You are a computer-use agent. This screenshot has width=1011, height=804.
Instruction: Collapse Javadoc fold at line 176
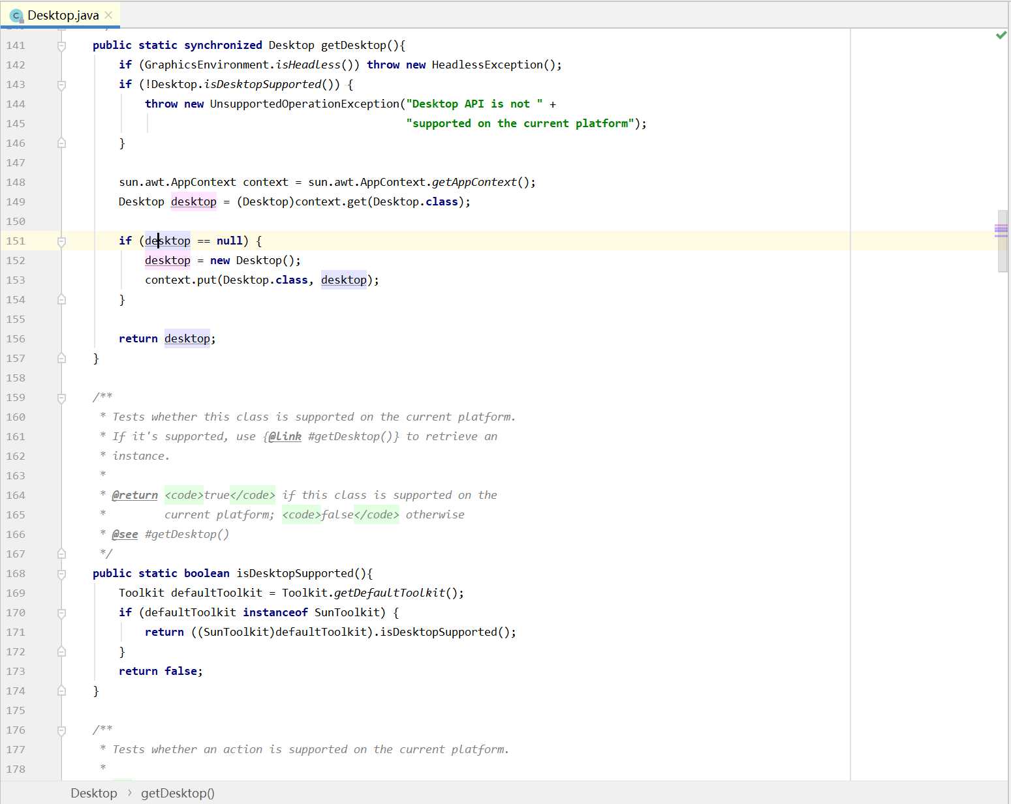tap(61, 730)
